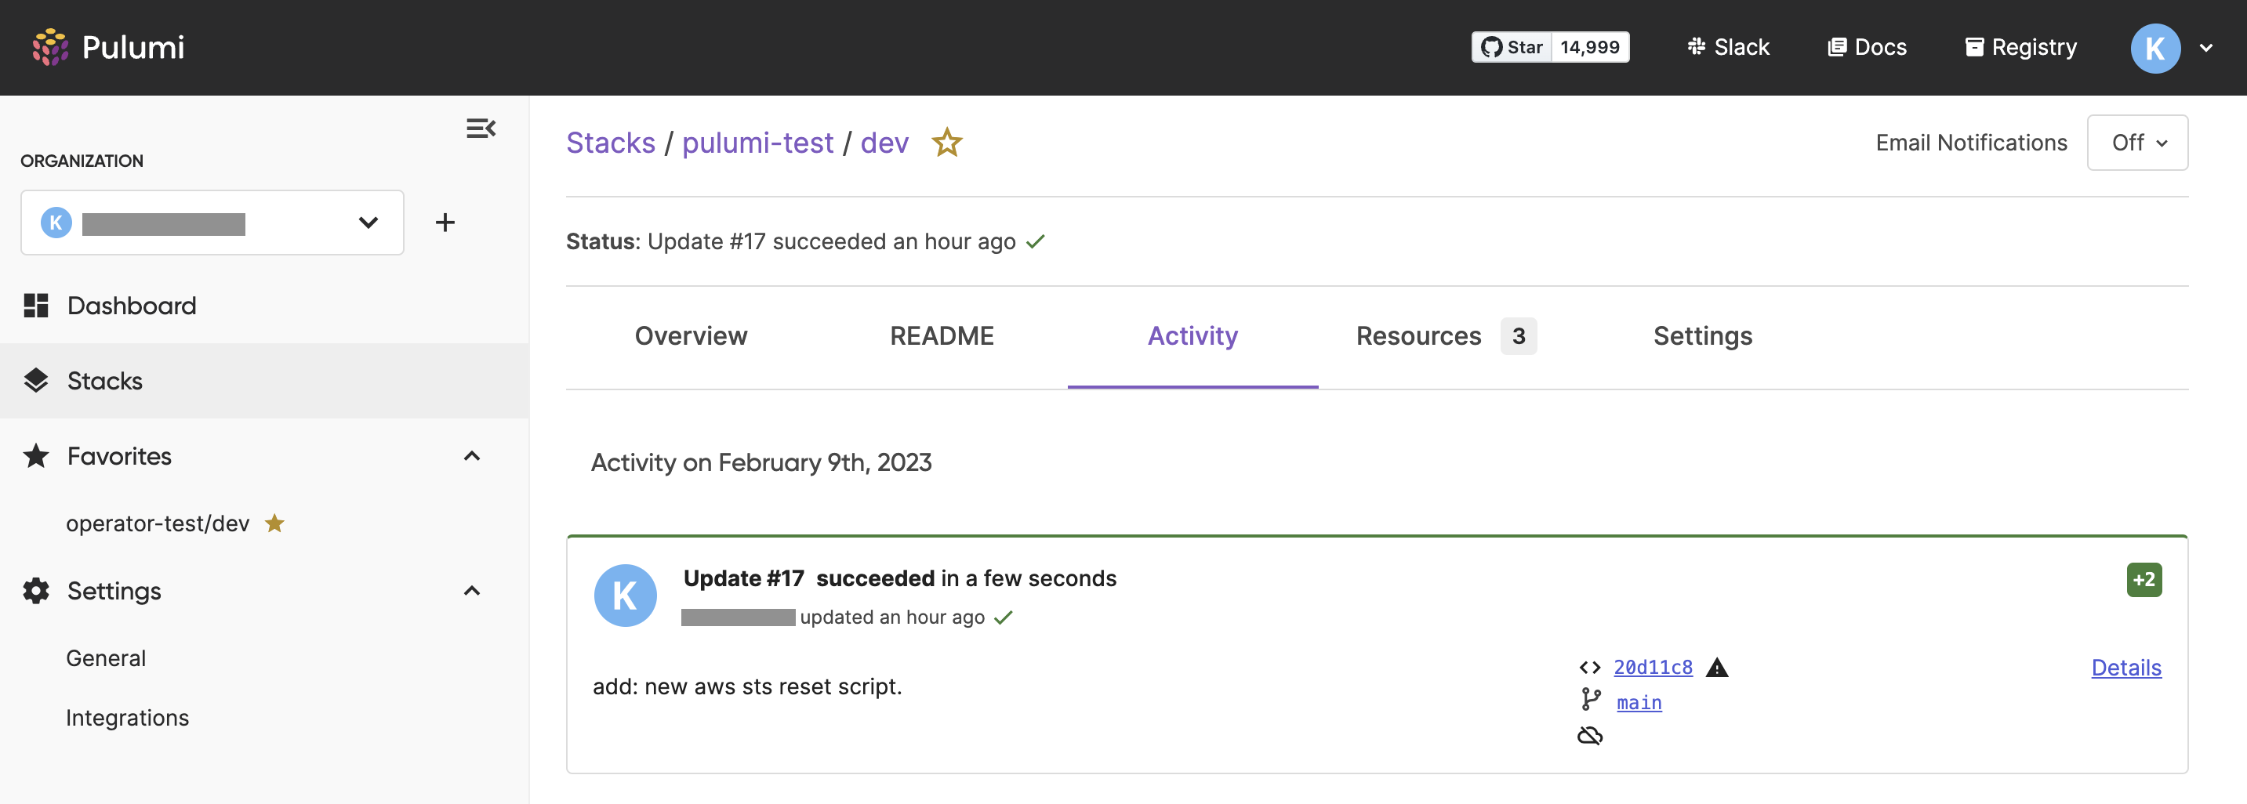
Task: Open the main branch link
Action: 1639,702
